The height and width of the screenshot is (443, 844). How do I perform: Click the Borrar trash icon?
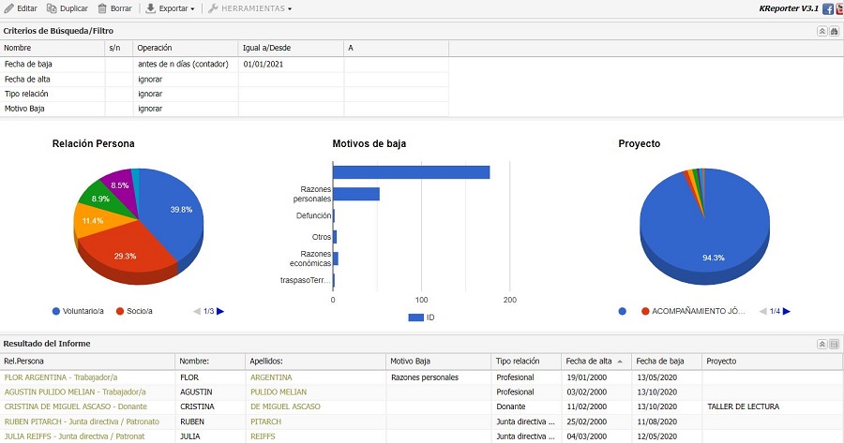[x=102, y=8]
